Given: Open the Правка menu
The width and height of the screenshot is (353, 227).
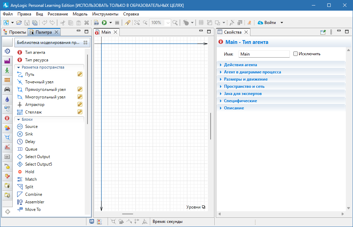Looking at the screenshot, I should point(24,14).
